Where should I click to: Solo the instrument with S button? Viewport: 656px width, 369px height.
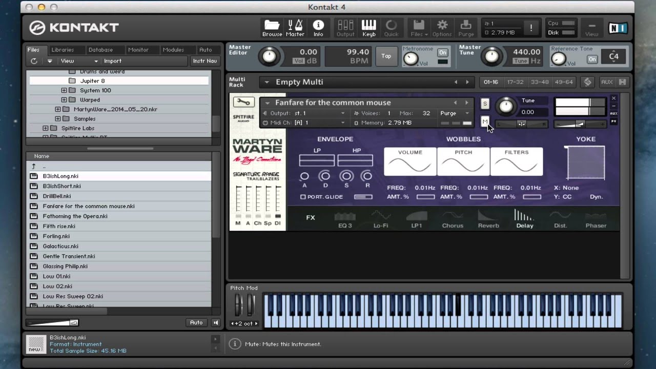(485, 104)
